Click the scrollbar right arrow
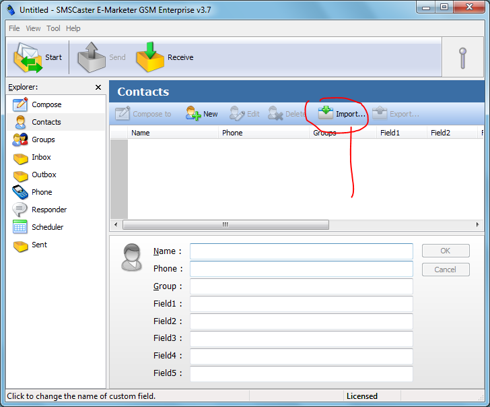 [477, 224]
